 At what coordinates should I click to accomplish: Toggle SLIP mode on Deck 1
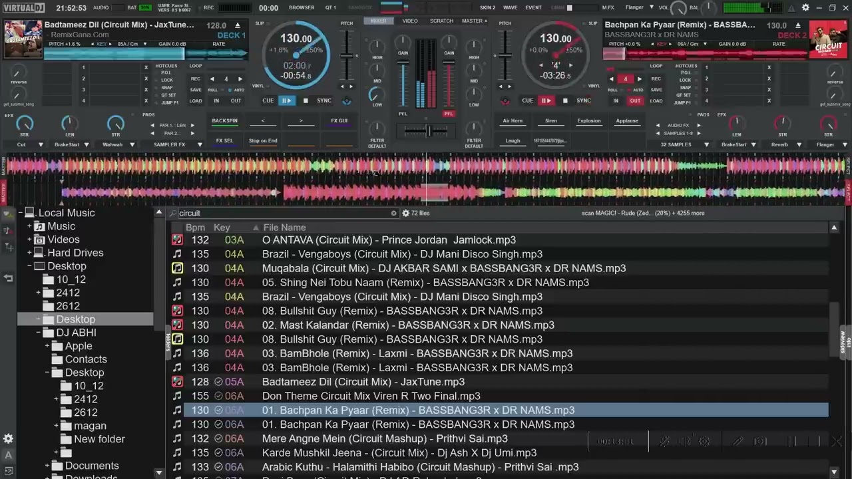coord(260,23)
